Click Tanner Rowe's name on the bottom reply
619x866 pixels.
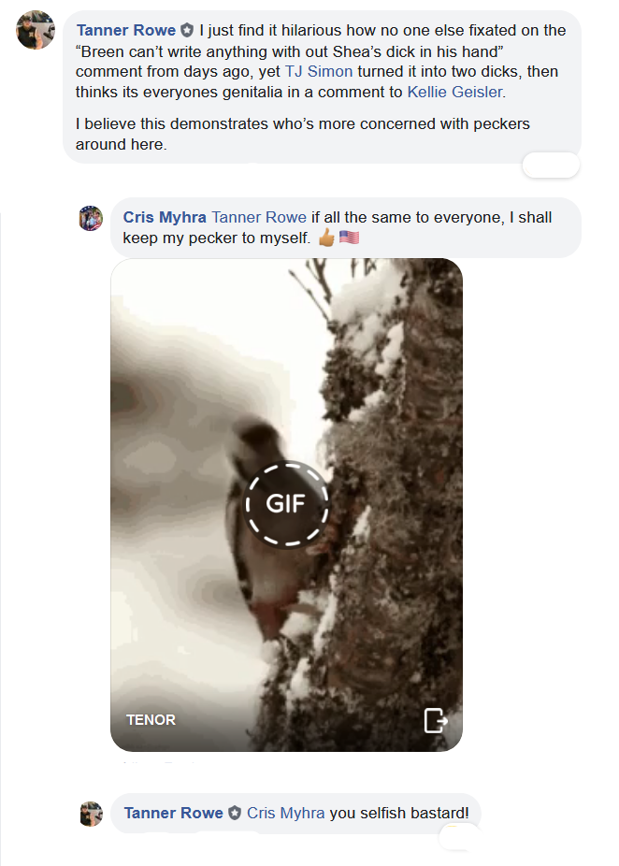[x=173, y=813]
